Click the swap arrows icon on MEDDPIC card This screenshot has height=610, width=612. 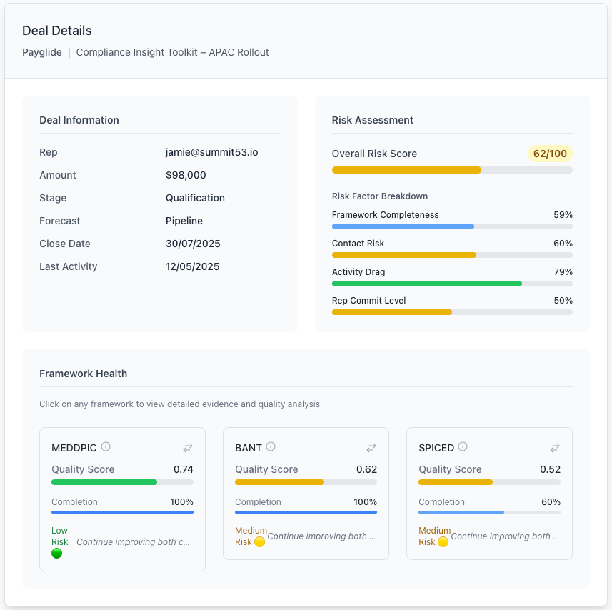(187, 448)
